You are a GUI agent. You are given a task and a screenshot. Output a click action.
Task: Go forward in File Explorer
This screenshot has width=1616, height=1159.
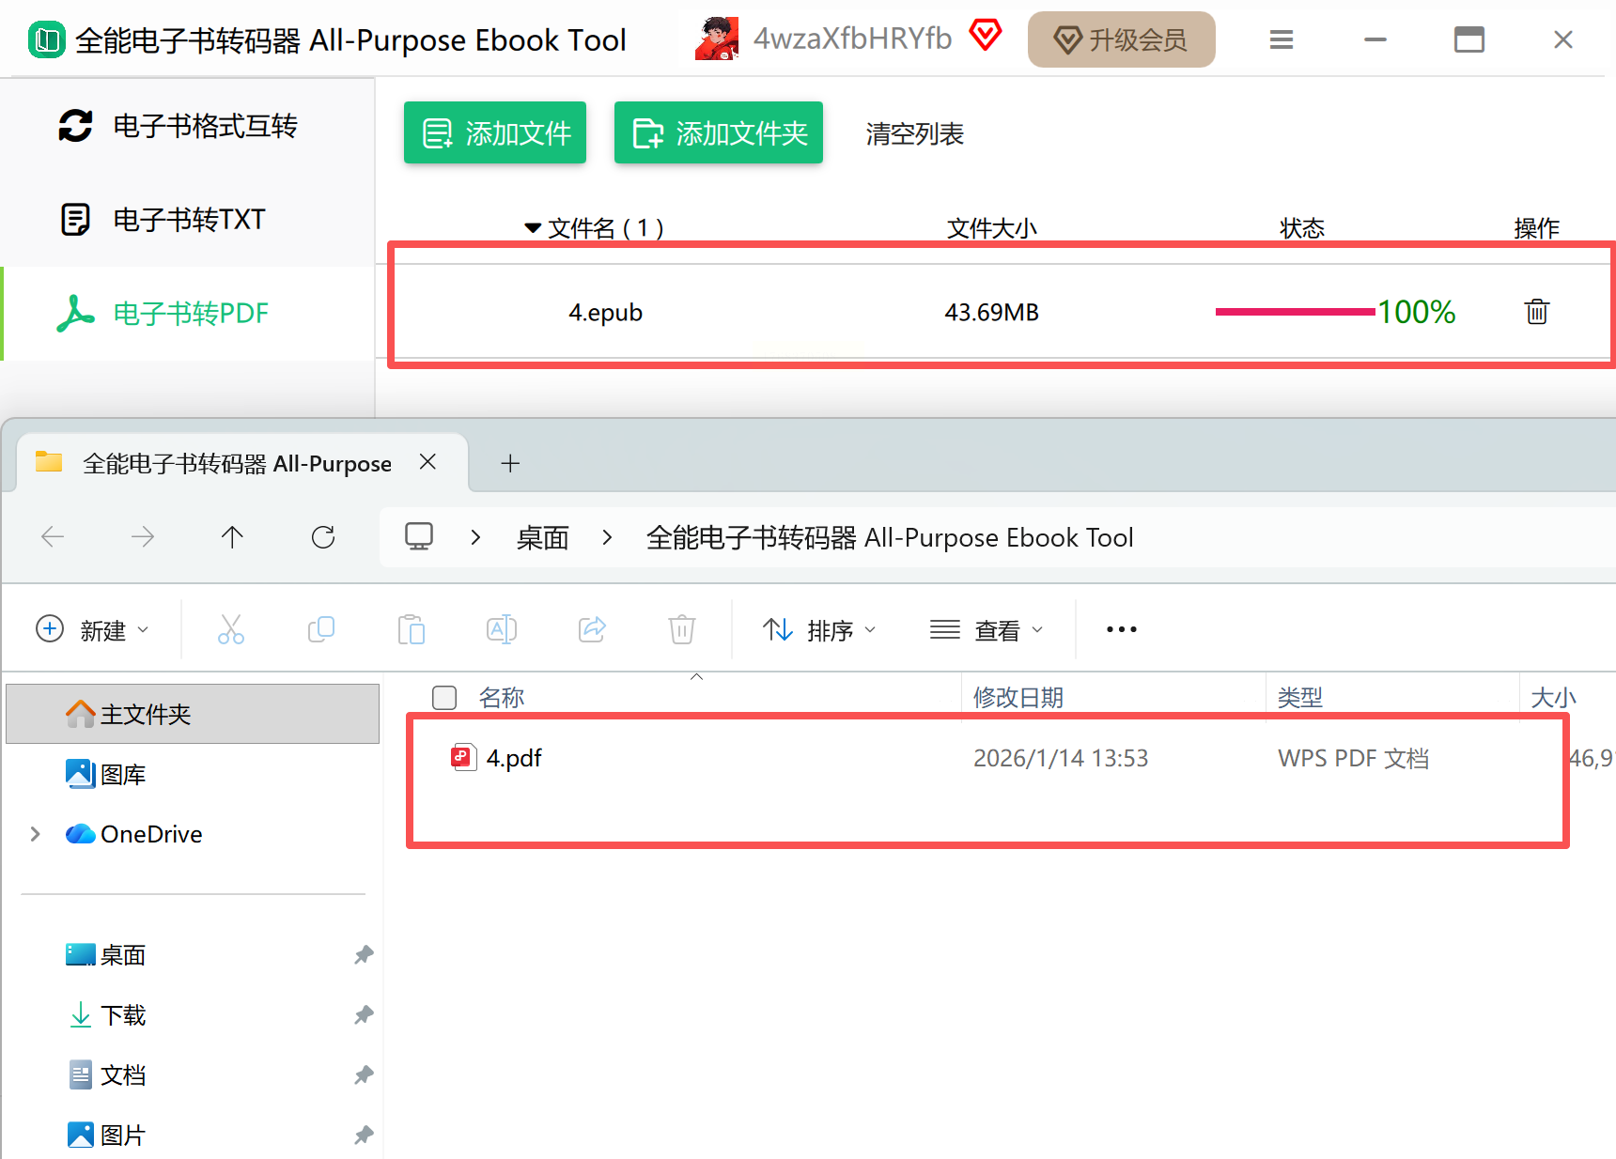point(143,537)
